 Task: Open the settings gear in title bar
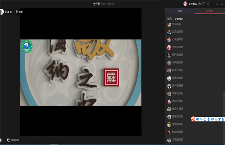[199, 4]
